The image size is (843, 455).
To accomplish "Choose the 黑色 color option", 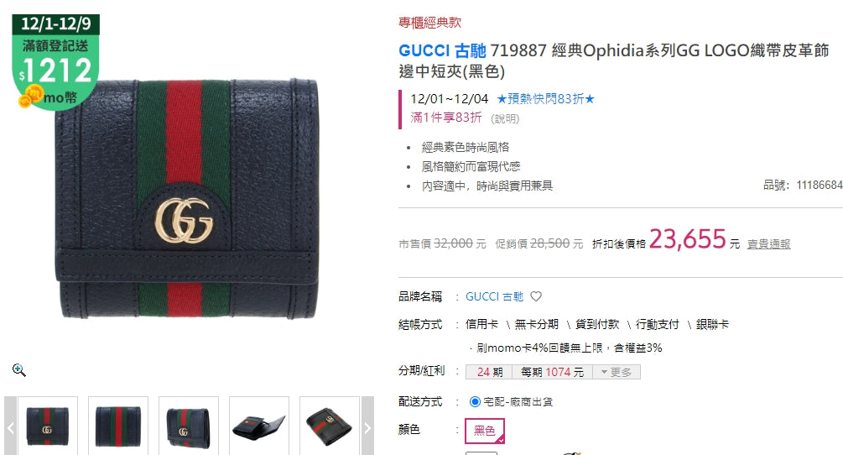I will coord(484,431).
